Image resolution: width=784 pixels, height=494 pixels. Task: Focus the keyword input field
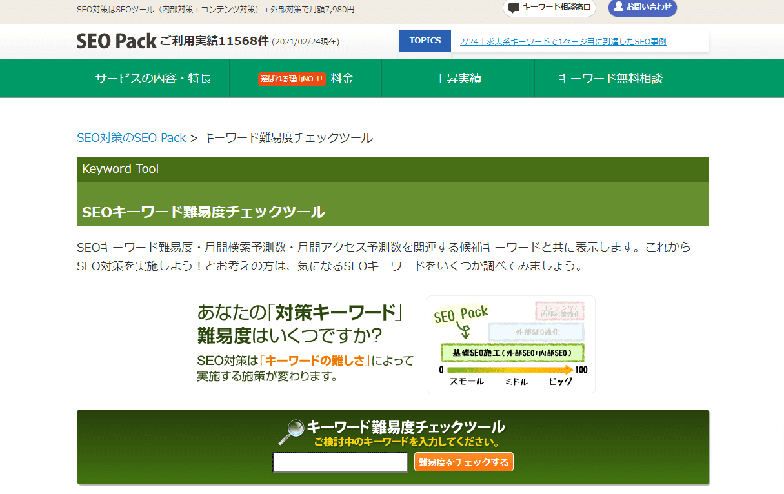(x=340, y=462)
